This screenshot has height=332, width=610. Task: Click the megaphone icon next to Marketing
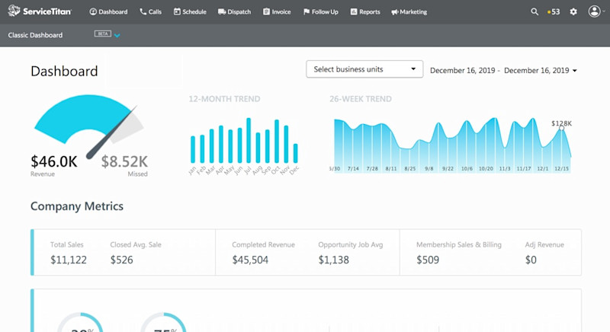pyautogui.click(x=394, y=12)
